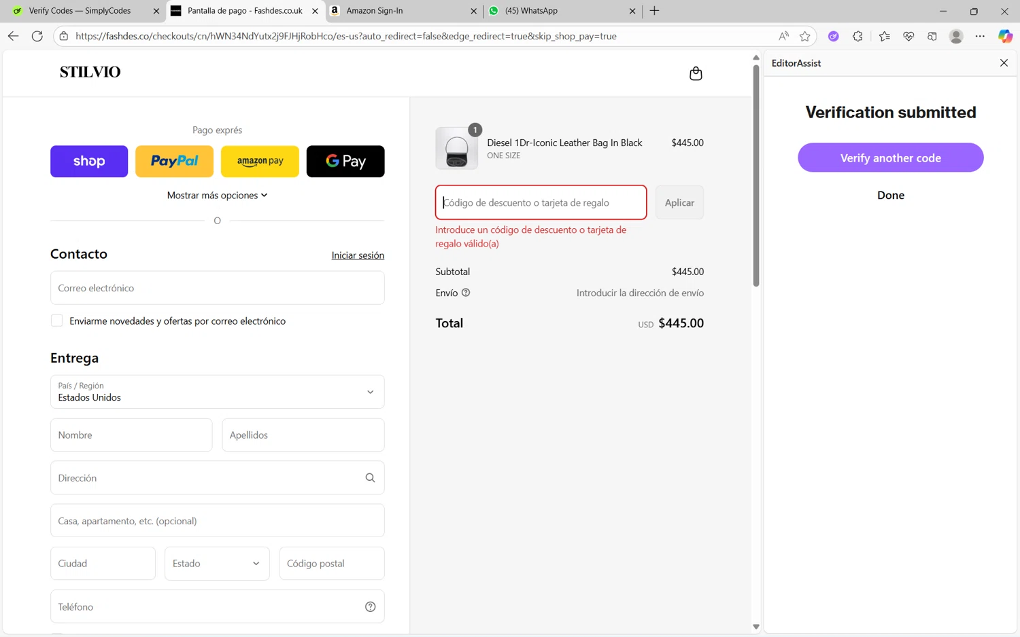Image resolution: width=1020 pixels, height=637 pixels.
Task: Open Browser essentials heart icon
Action: [x=908, y=36]
